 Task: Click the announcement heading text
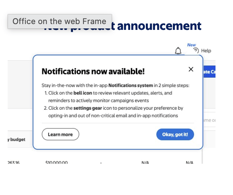point(159,26)
